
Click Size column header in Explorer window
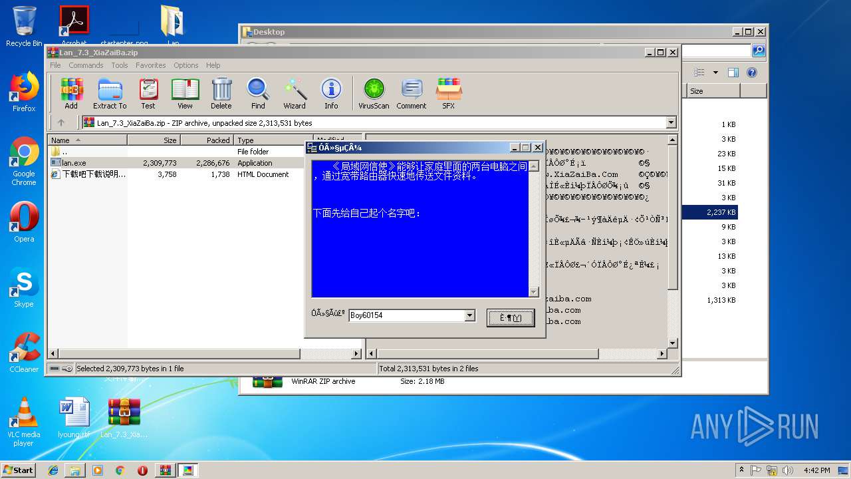tap(713, 91)
